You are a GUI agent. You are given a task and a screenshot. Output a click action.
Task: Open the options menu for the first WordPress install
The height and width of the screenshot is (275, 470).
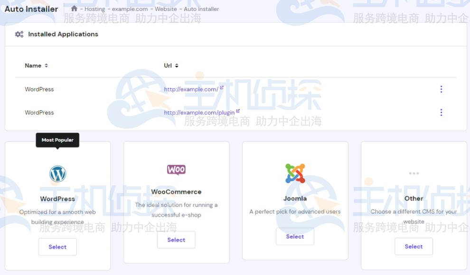(x=441, y=89)
